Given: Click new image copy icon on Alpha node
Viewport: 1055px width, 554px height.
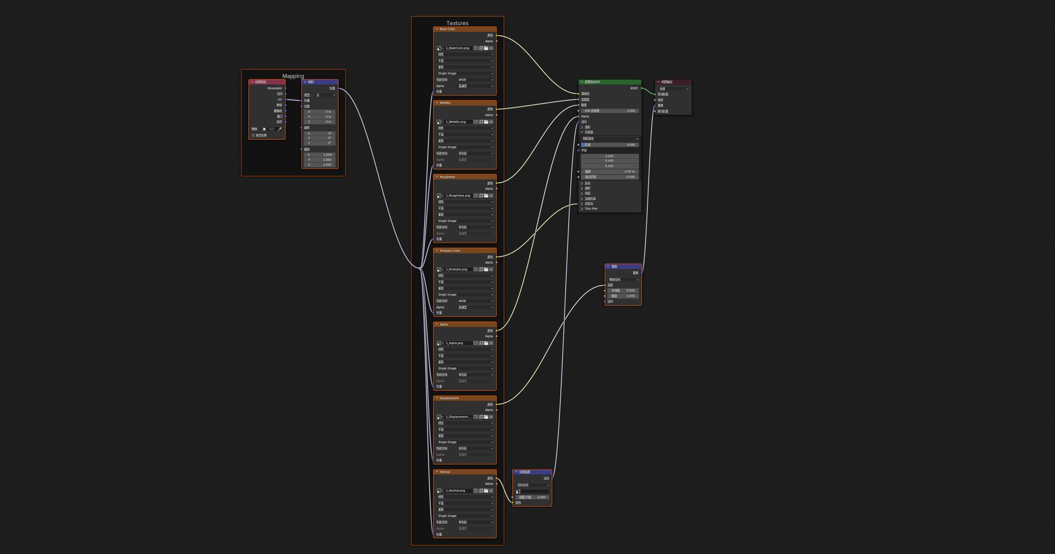Looking at the screenshot, I should [x=481, y=343].
